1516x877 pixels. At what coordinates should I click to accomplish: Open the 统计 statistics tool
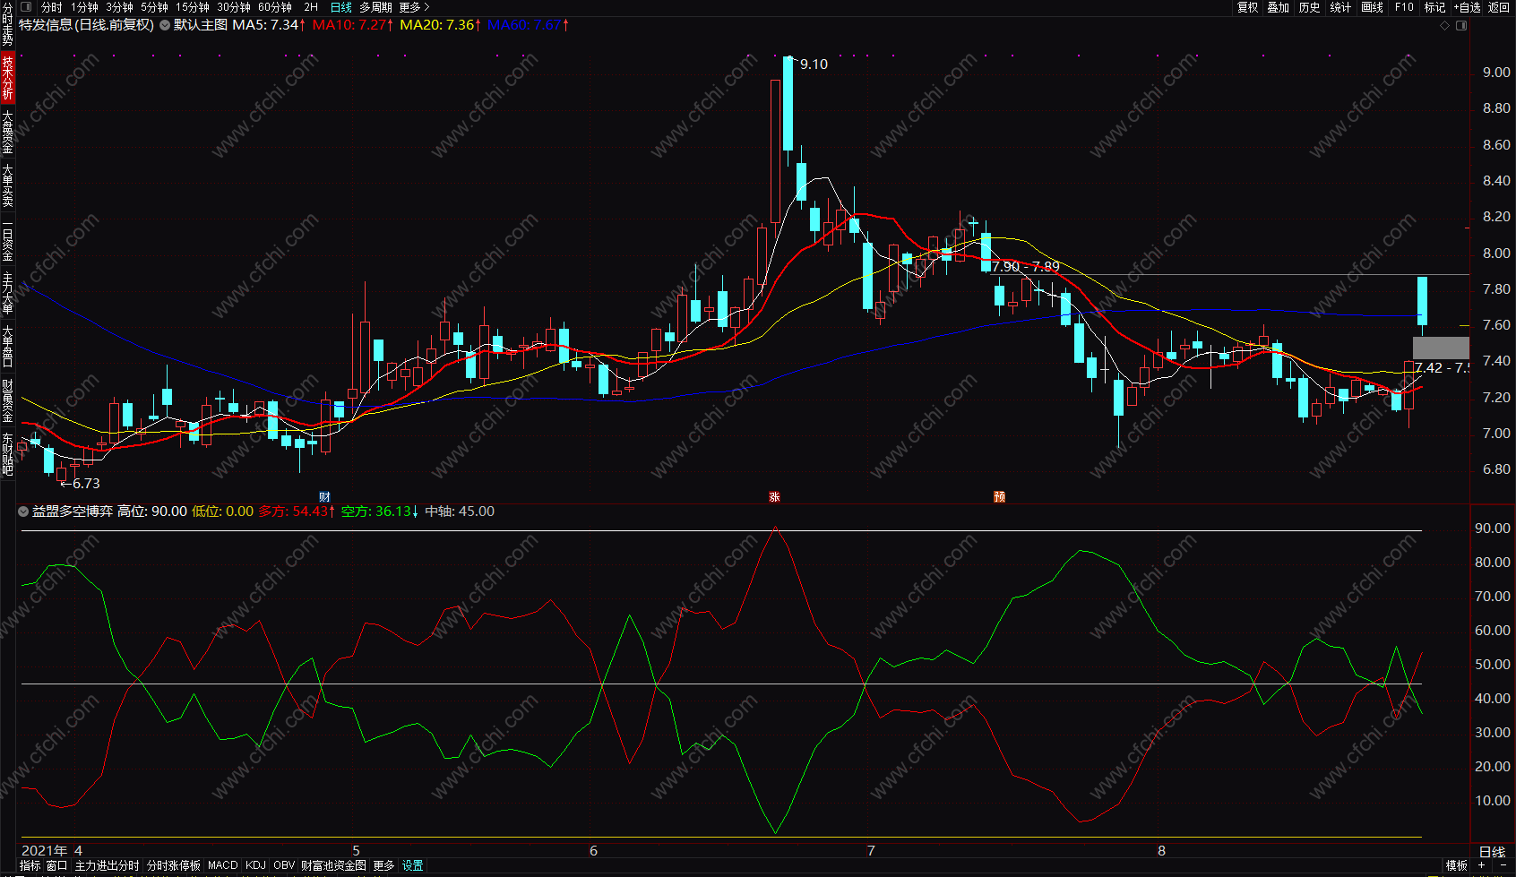click(1340, 7)
